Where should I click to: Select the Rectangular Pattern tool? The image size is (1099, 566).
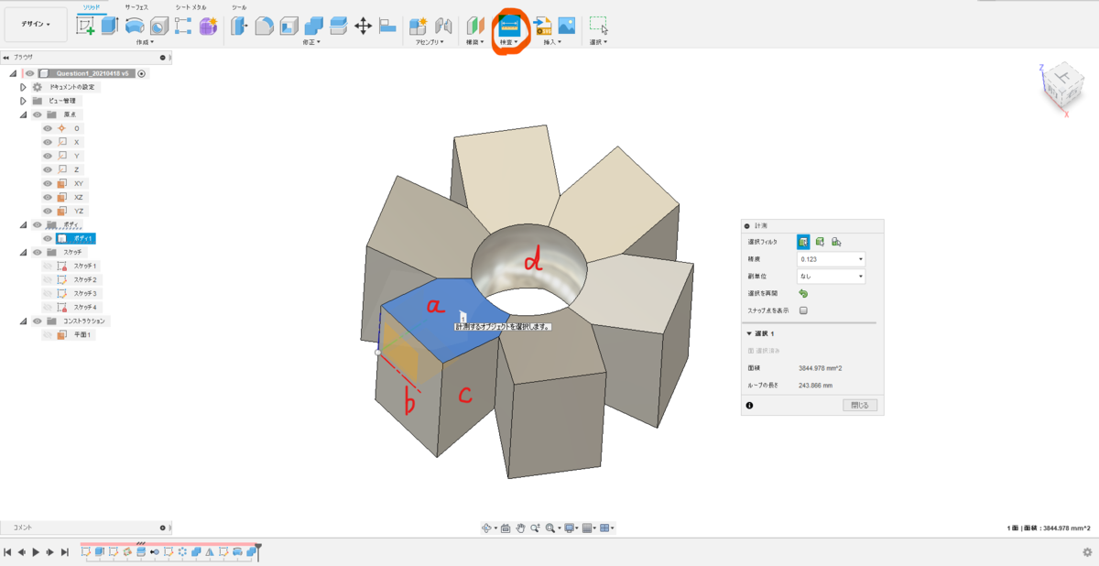[183, 27]
